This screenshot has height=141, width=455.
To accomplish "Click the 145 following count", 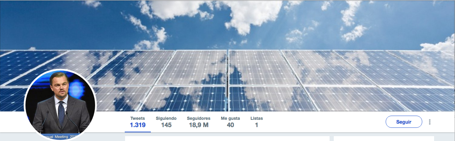I will pyautogui.click(x=166, y=125).
